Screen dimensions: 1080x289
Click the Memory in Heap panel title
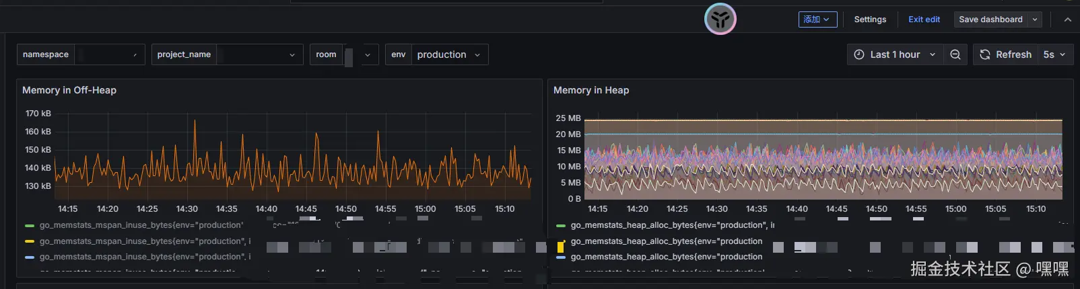point(591,90)
